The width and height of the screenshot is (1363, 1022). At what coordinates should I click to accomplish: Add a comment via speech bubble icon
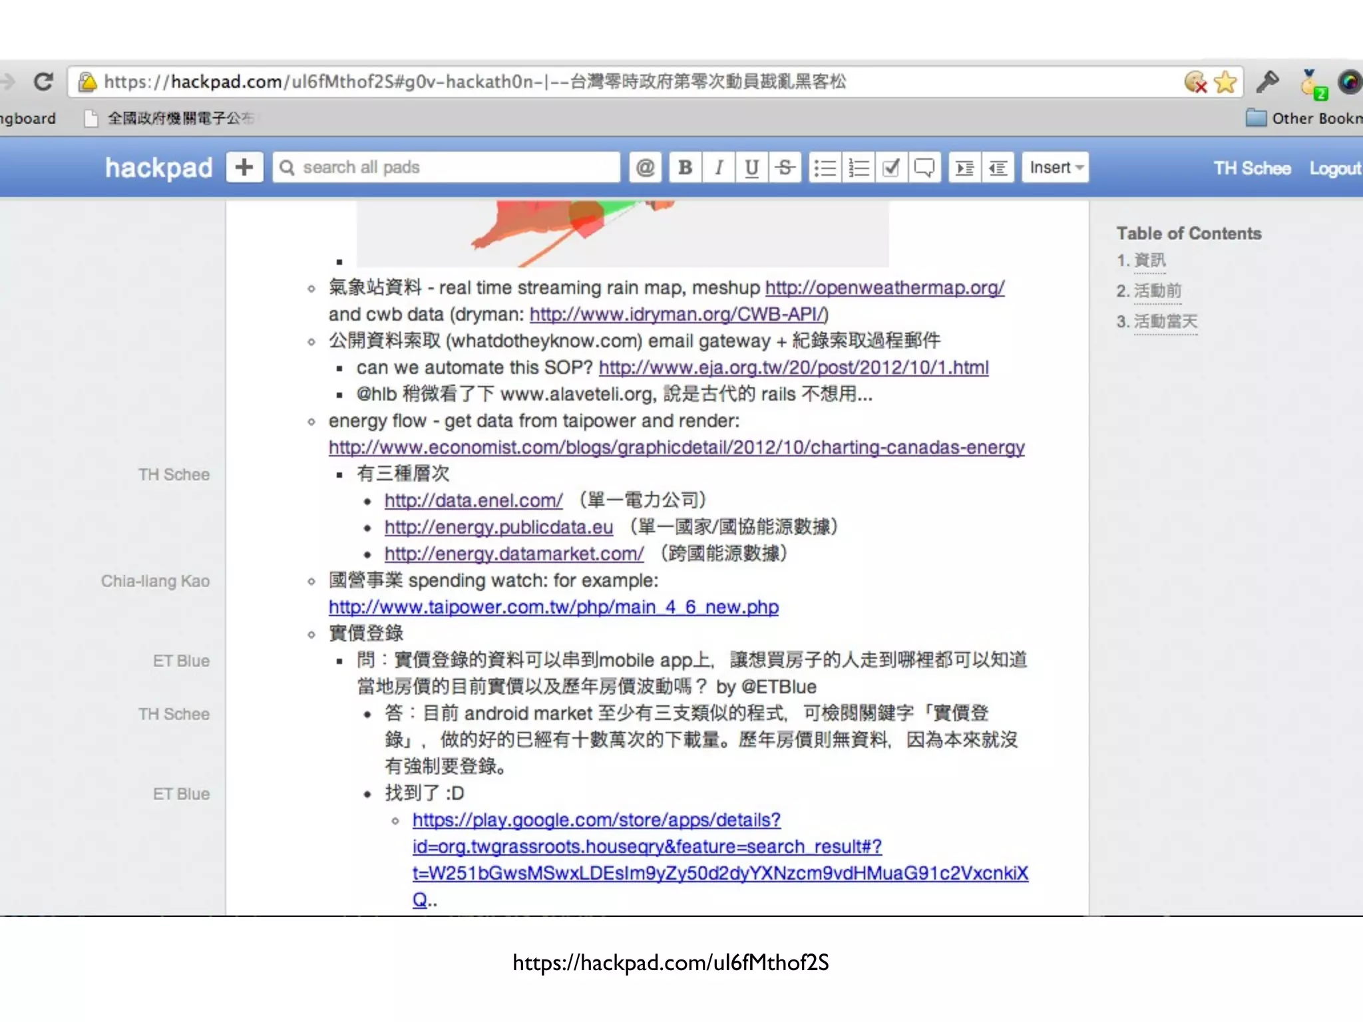pyautogui.click(x=924, y=167)
